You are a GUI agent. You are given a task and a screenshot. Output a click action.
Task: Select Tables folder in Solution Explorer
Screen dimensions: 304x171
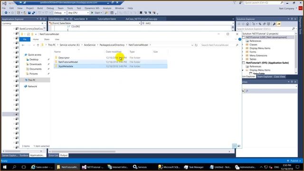[x=253, y=59]
